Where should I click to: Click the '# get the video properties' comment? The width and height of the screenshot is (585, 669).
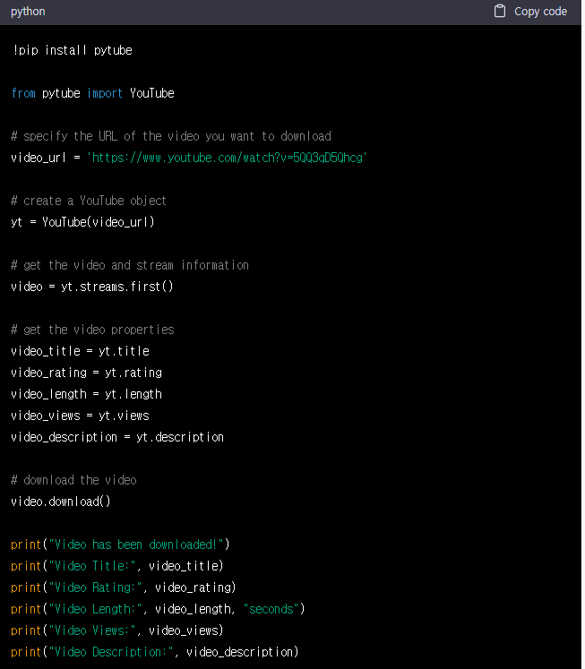coord(92,330)
